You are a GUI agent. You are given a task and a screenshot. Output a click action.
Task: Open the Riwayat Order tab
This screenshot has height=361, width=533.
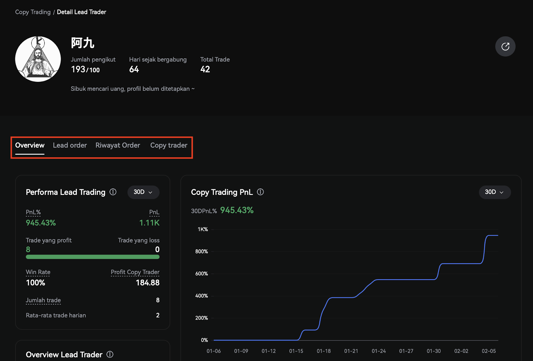coord(118,145)
